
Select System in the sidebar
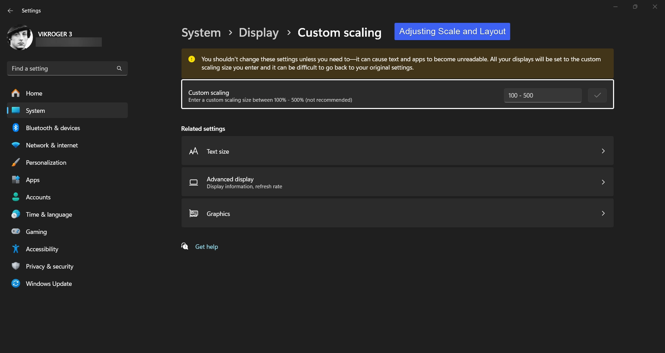pyautogui.click(x=67, y=110)
